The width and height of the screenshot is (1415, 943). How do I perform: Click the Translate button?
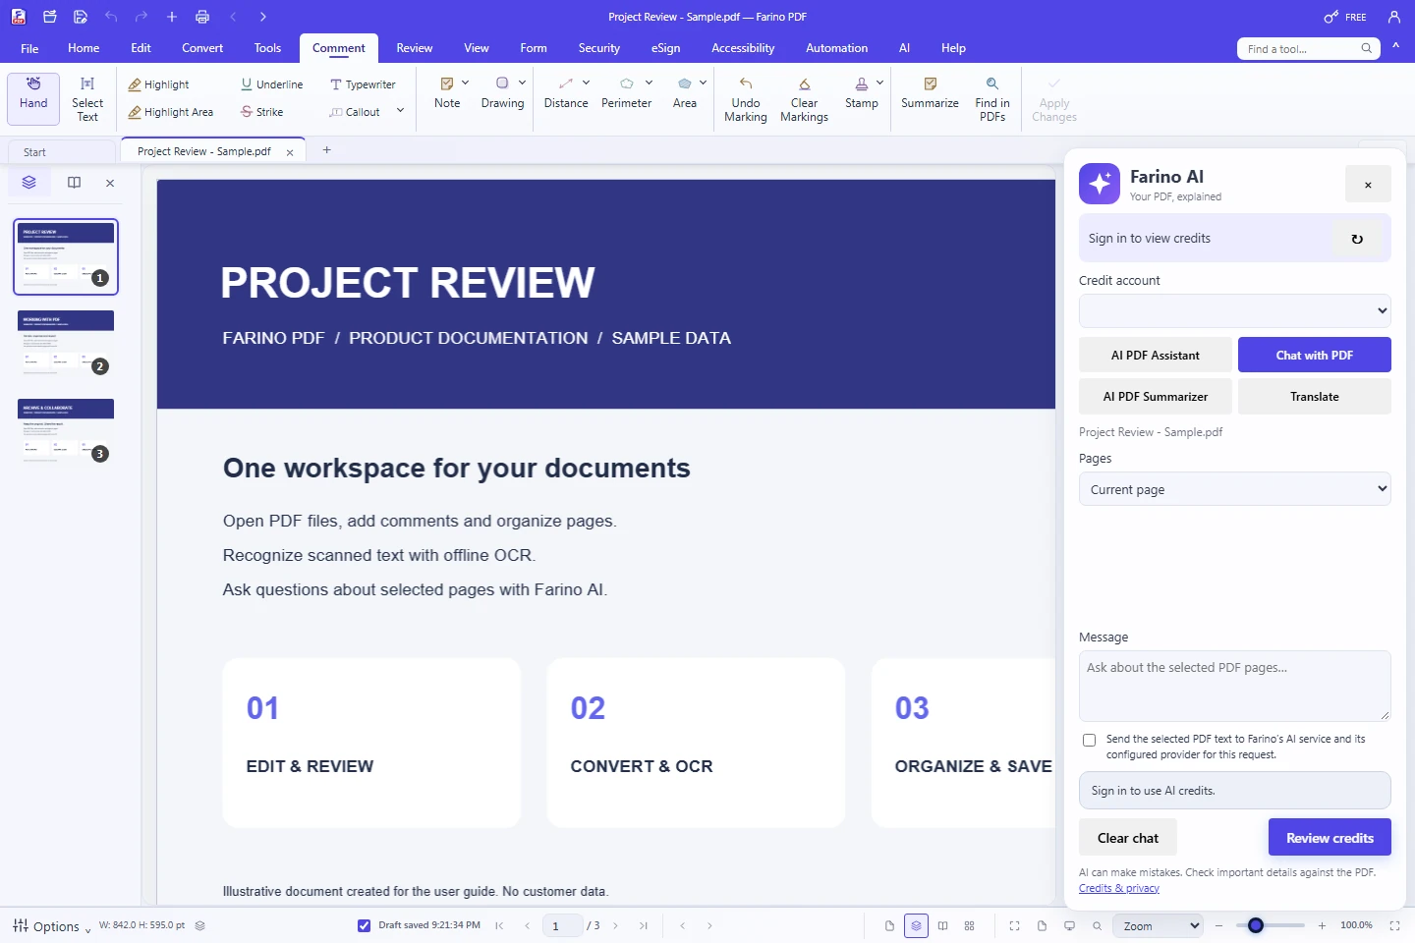[1315, 396]
